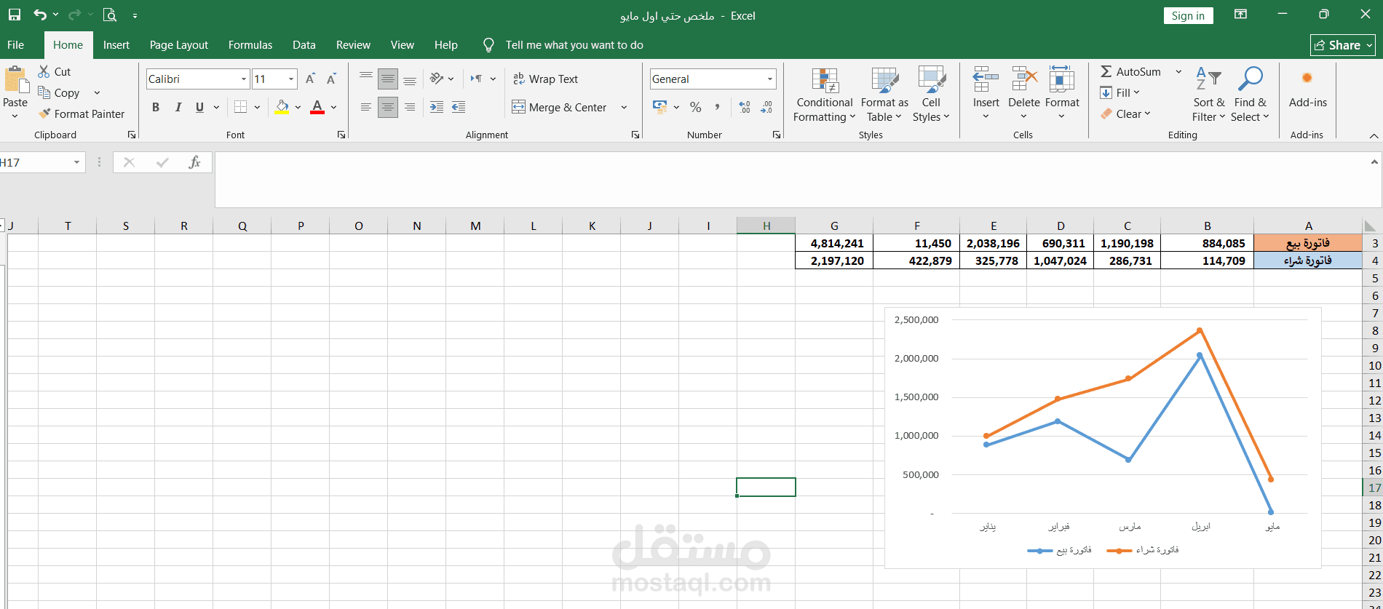Switch to the Data tab

pos(304,45)
